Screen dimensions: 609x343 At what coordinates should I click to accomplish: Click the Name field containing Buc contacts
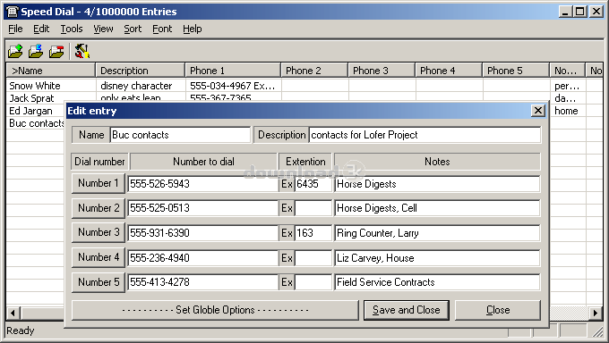click(x=180, y=135)
